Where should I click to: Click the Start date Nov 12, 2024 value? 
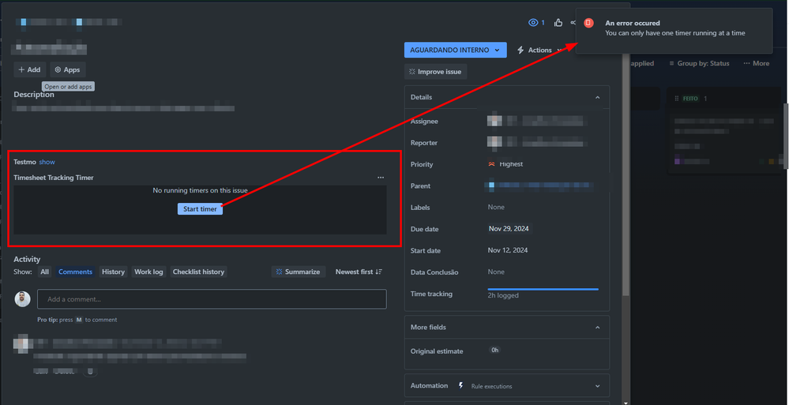pyautogui.click(x=508, y=250)
